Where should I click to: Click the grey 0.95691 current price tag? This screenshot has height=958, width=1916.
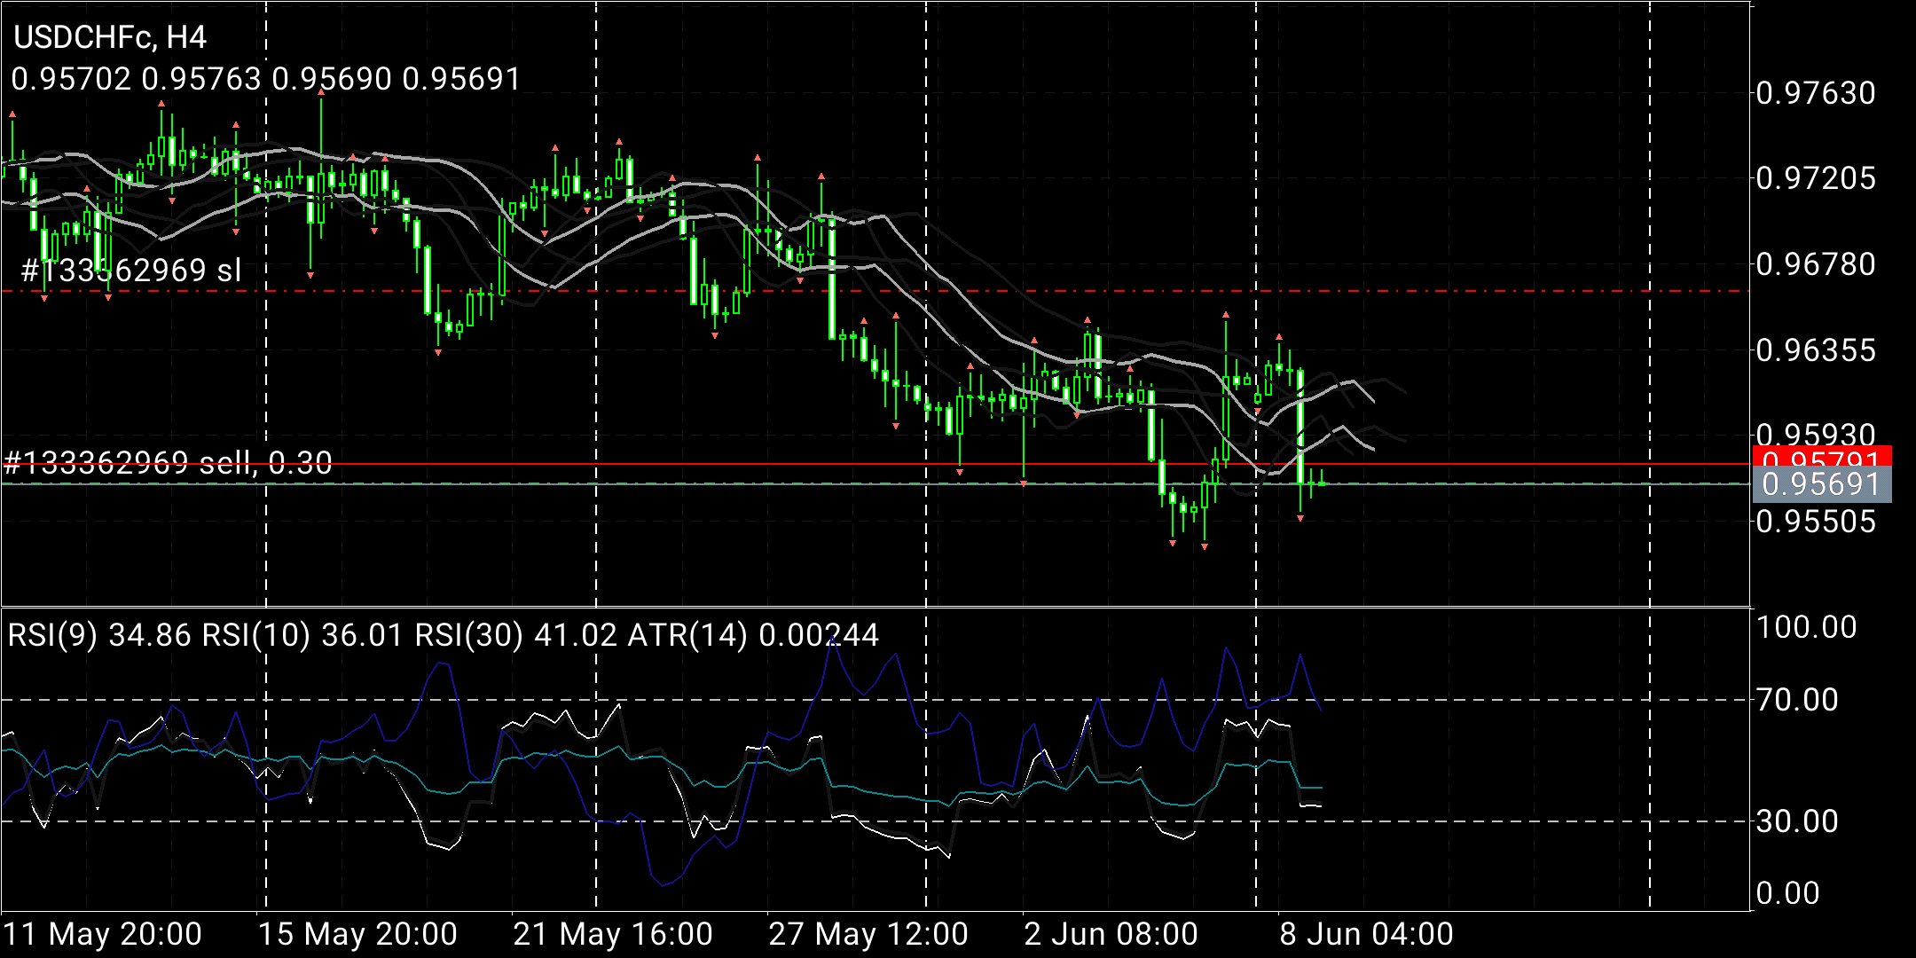(x=1821, y=484)
